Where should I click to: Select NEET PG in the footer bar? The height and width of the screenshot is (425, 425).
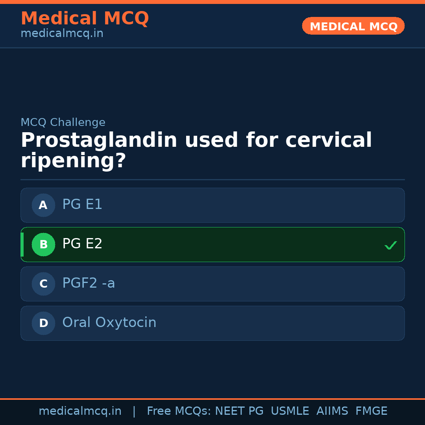[239, 410]
